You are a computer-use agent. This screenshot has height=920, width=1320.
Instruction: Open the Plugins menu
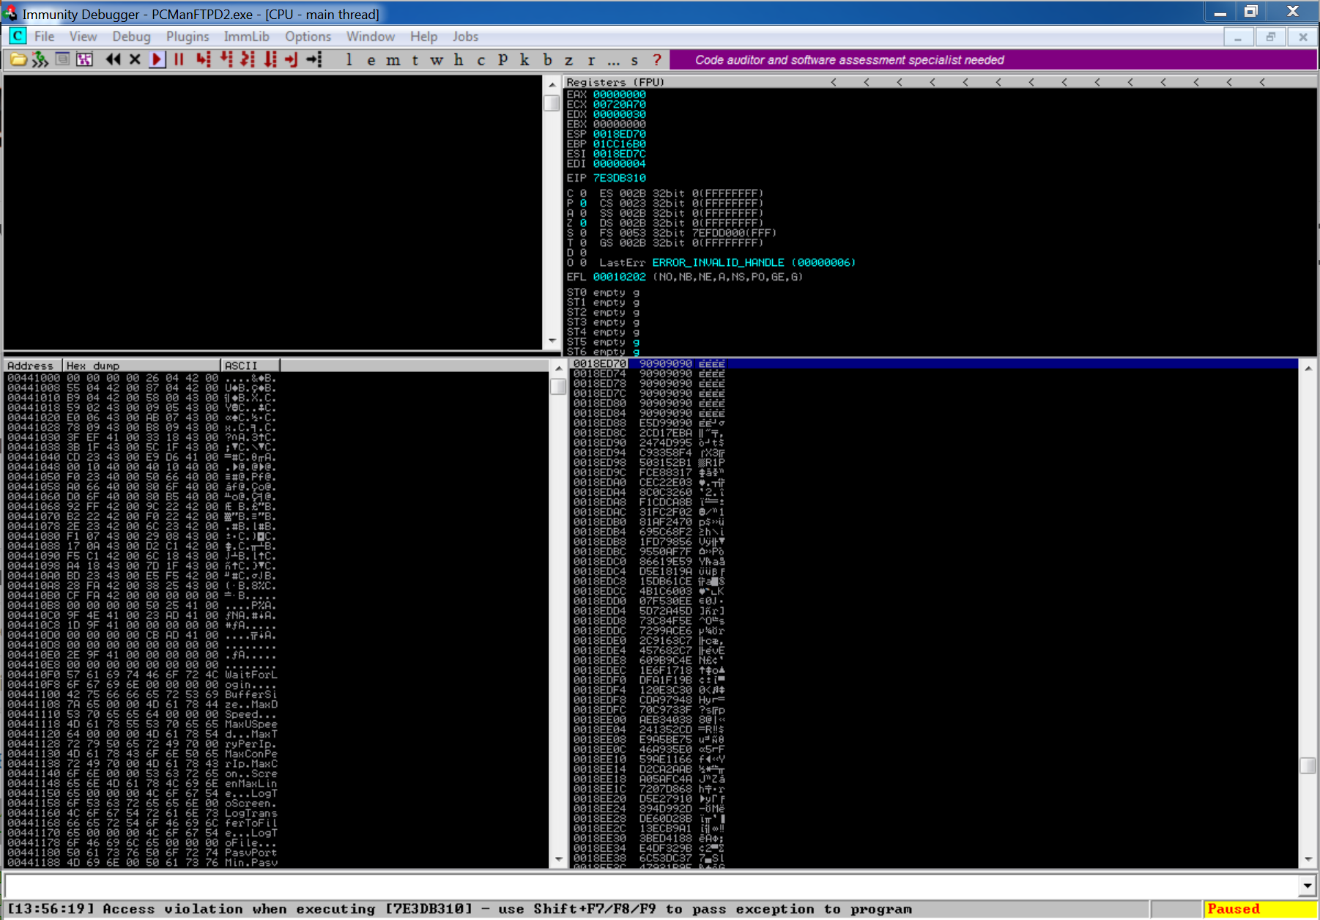pos(188,36)
